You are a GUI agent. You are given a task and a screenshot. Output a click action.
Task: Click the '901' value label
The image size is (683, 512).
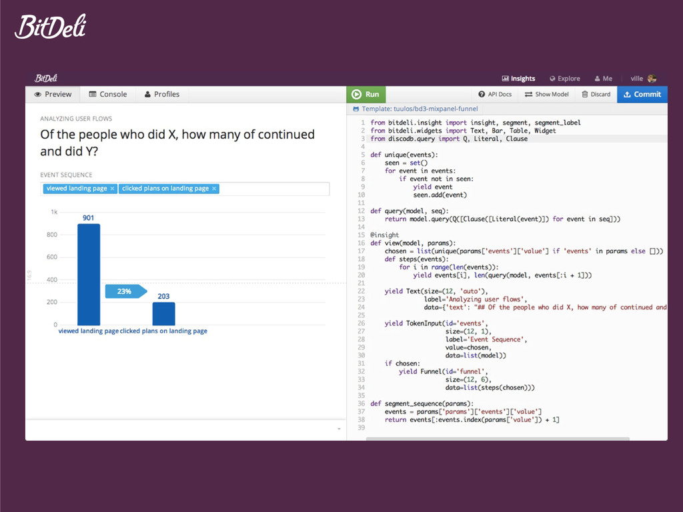[89, 218]
